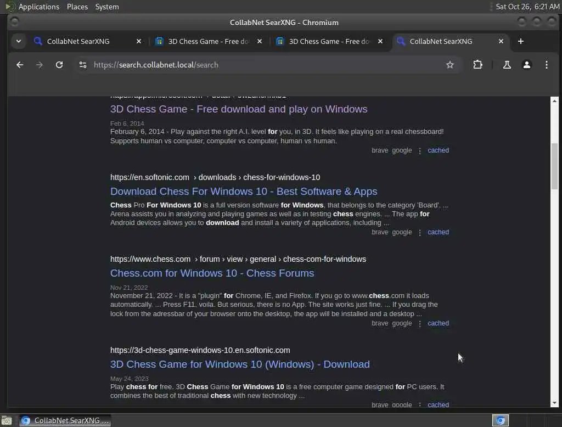Open '3D Chess Game - Free download' result
This screenshot has height=427, width=562.
click(x=239, y=109)
